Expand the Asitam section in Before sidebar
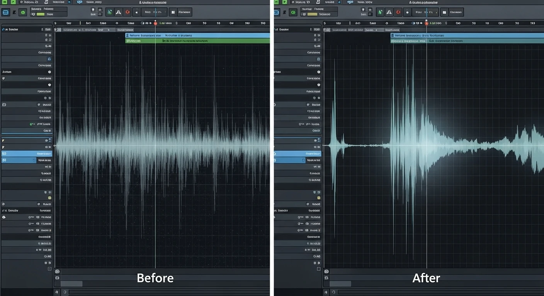This screenshot has width=544, height=296. click(x=7, y=72)
